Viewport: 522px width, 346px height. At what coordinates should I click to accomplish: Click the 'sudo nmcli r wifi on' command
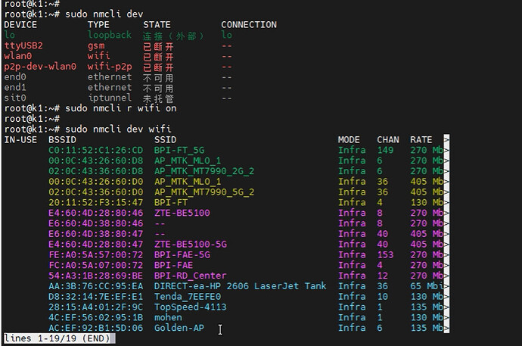[x=121, y=108]
